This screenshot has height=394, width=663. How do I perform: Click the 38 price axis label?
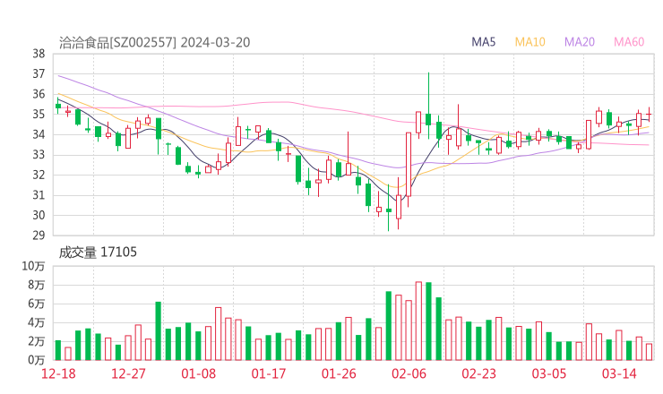tap(39, 54)
